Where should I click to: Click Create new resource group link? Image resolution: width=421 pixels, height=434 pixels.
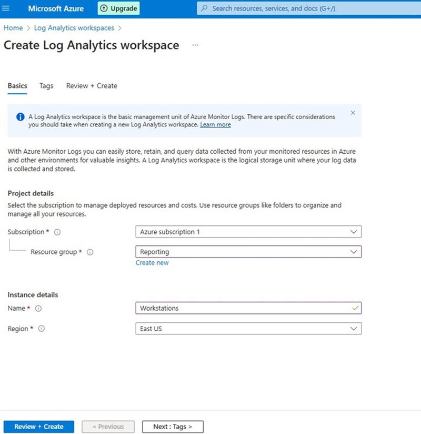click(x=152, y=263)
